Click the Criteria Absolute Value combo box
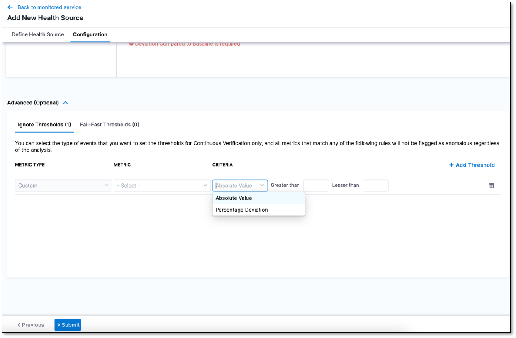Viewport: 516px width, 338px height. [240, 186]
